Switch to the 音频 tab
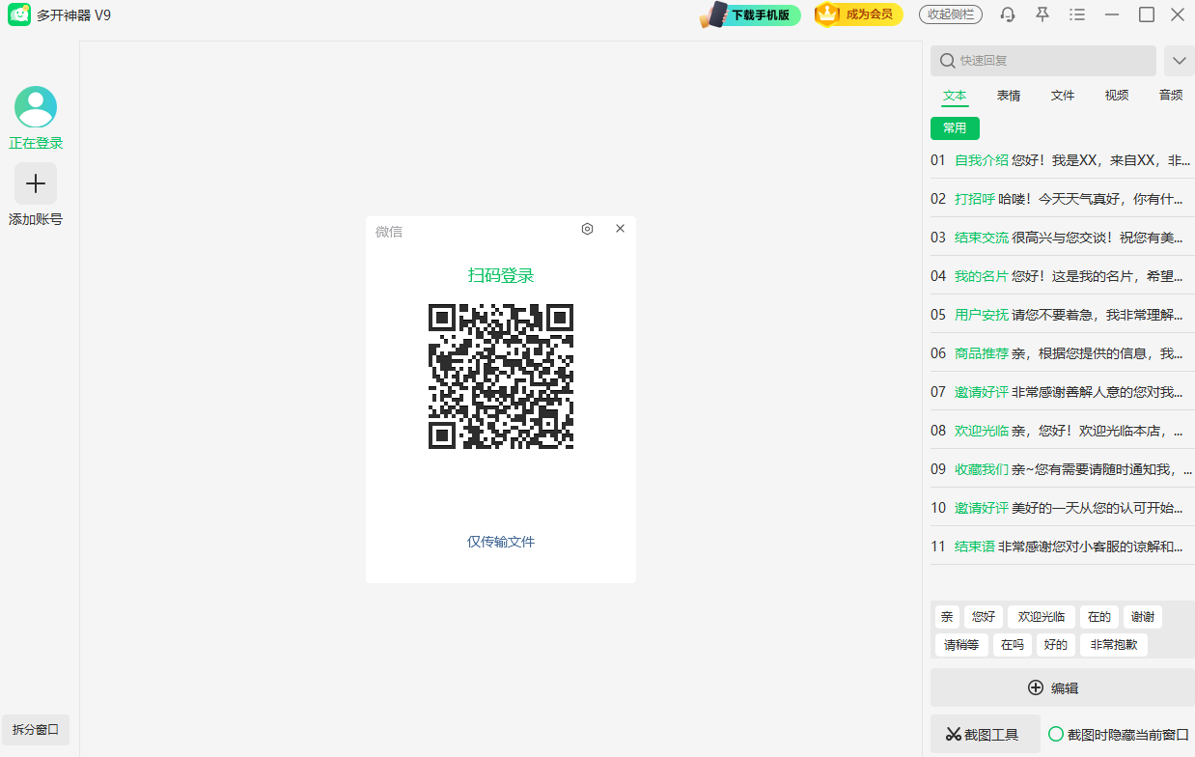1195x757 pixels. [x=1171, y=96]
